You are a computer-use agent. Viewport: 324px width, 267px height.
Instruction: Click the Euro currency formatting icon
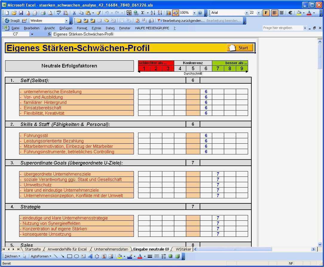pos(290,13)
